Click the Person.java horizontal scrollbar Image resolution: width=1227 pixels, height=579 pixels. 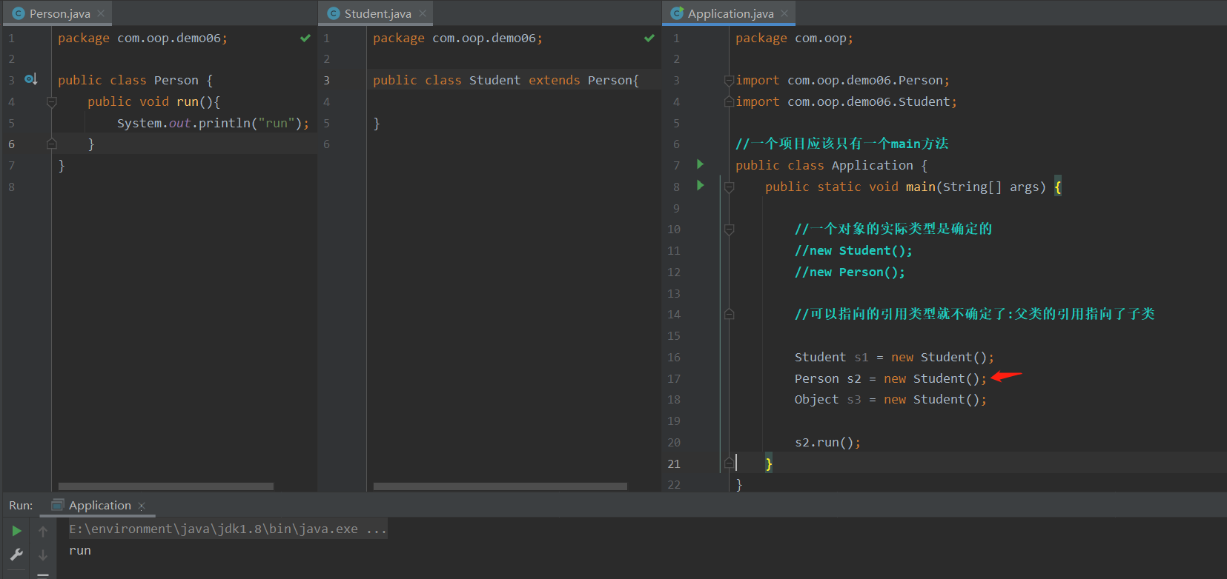click(x=165, y=486)
